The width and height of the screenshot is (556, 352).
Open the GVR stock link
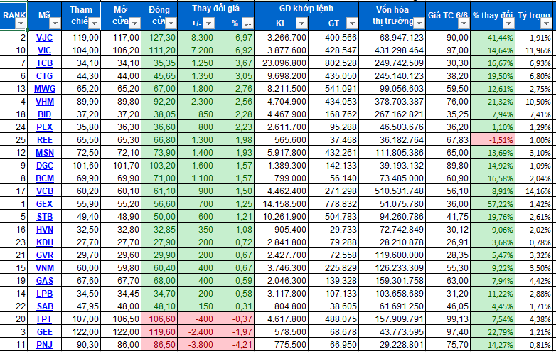(45, 255)
